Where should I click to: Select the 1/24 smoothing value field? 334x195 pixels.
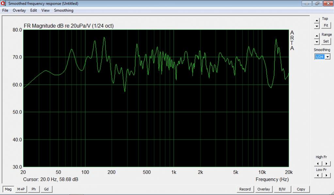[x=320, y=57]
